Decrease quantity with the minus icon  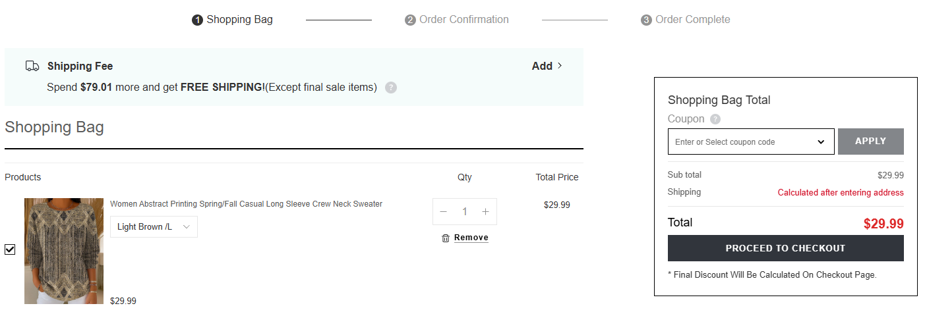(444, 211)
